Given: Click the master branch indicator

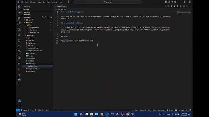Looking at the screenshot, I should click(x=24, y=110).
